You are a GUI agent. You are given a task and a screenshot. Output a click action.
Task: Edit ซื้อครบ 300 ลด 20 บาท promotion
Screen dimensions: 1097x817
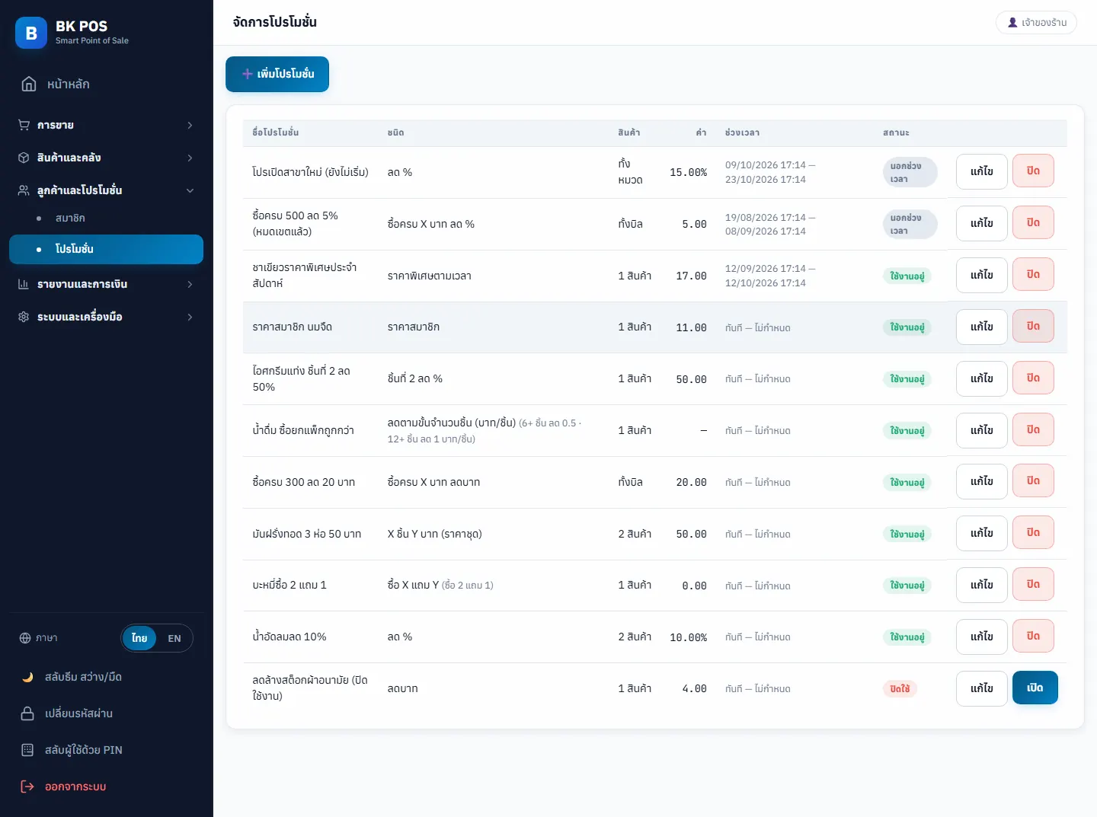point(982,481)
